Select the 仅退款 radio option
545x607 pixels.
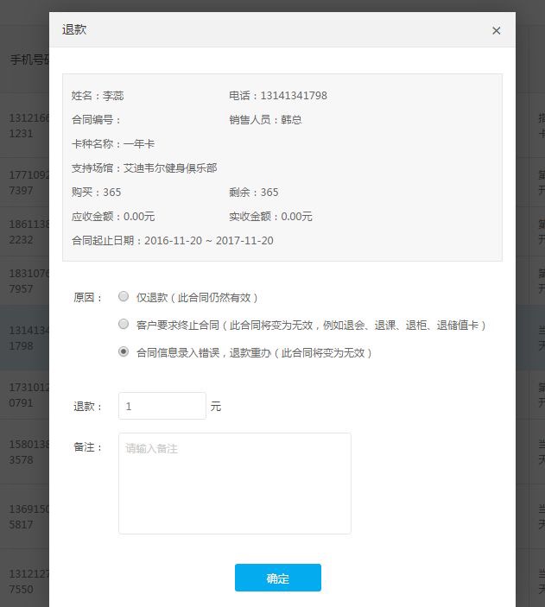[124, 296]
